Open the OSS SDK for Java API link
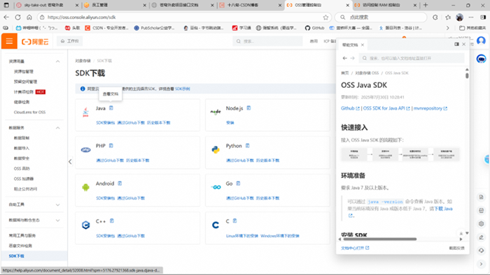490x275 pixels. click(386, 108)
